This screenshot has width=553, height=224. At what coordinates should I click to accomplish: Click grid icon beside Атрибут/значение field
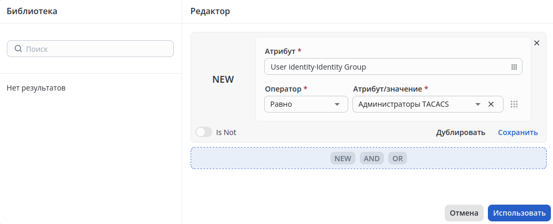pyautogui.click(x=514, y=104)
